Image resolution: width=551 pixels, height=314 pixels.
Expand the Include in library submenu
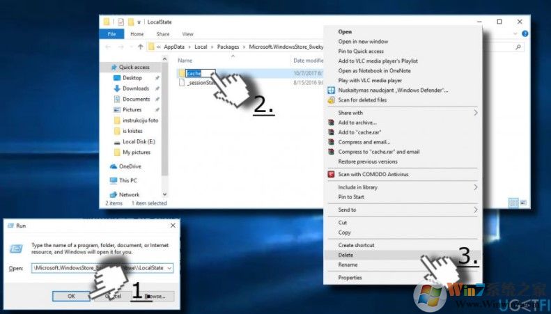(403, 187)
